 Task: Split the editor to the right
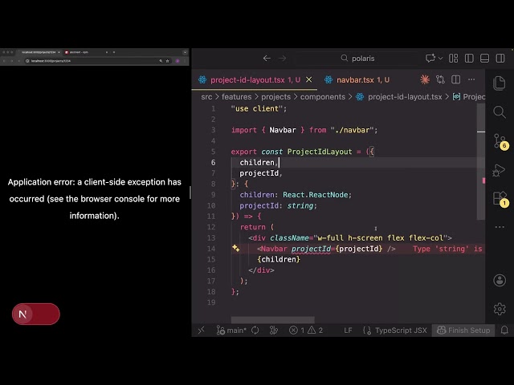click(x=455, y=79)
